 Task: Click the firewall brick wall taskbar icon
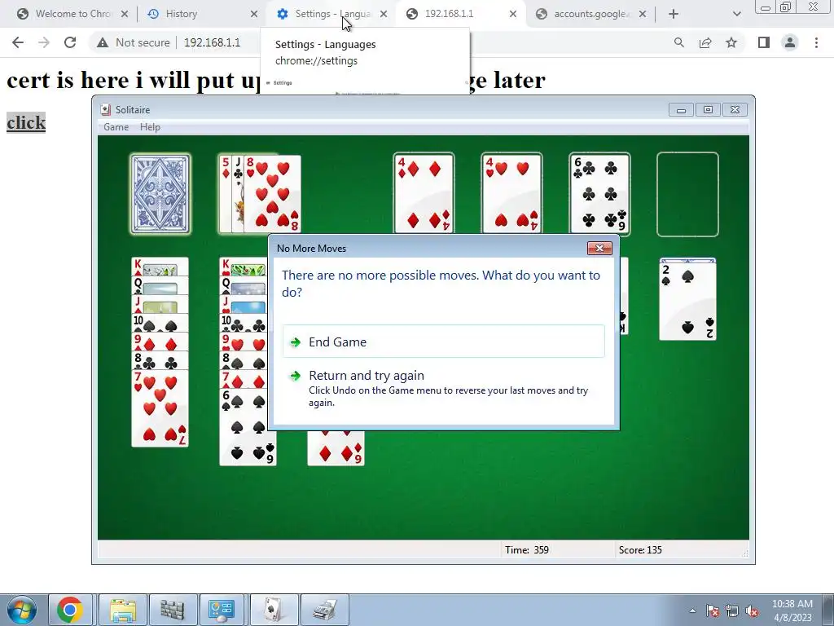[x=173, y=610]
